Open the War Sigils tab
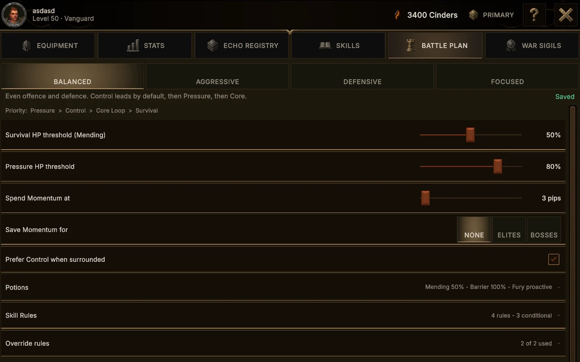 pyautogui.click(x=532, y=45)
